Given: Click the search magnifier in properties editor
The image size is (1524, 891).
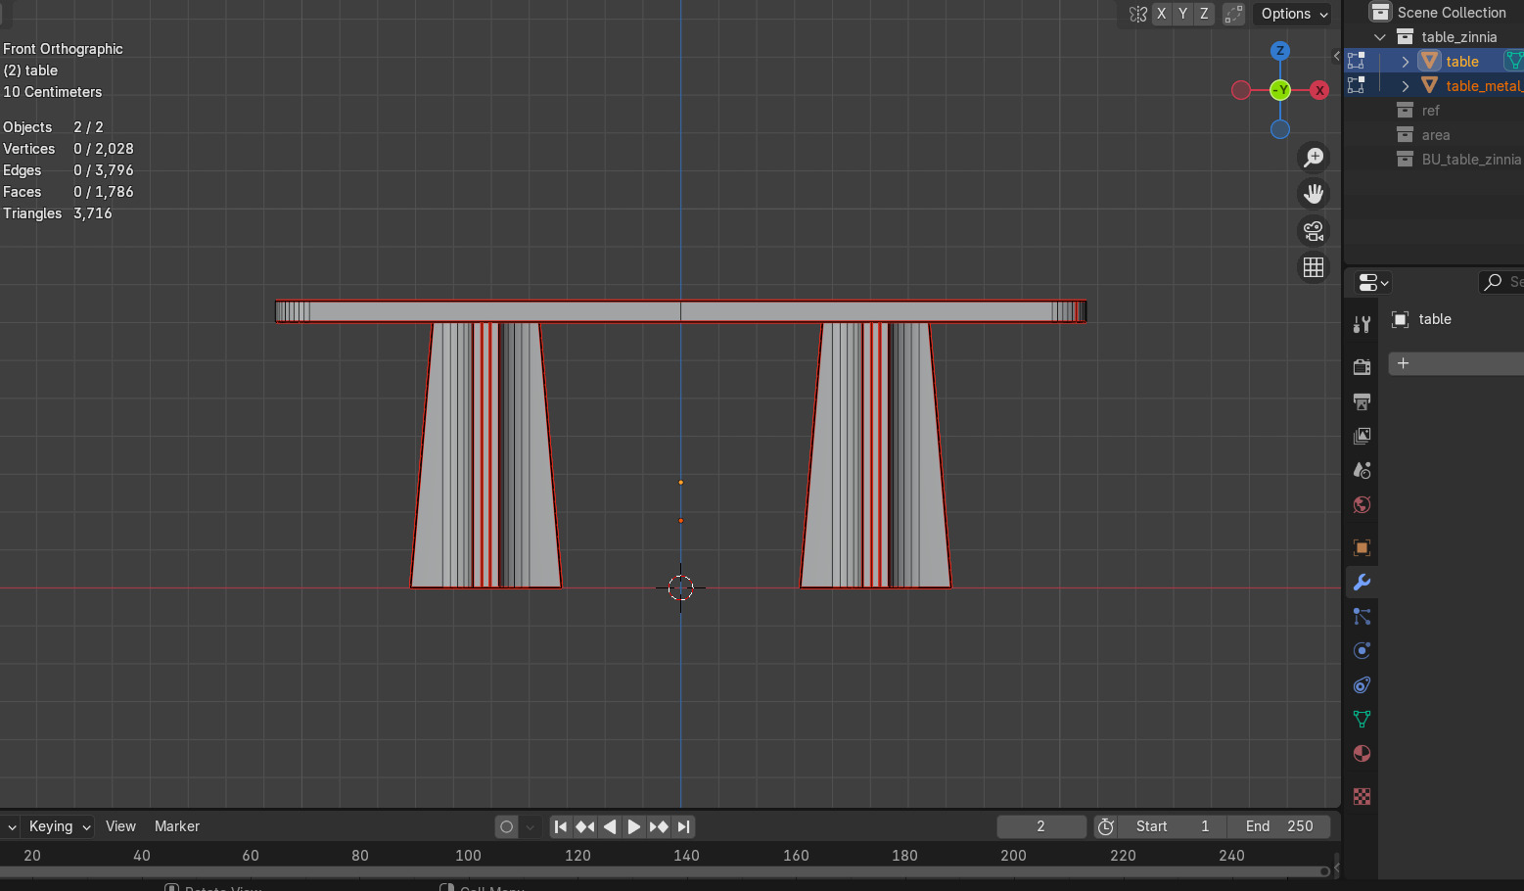Looking at the screenshot, I should click(x=1493, y=282).
